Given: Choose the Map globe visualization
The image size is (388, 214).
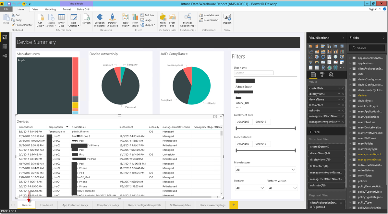Looking at the screenshot, I should pos(335,57).
